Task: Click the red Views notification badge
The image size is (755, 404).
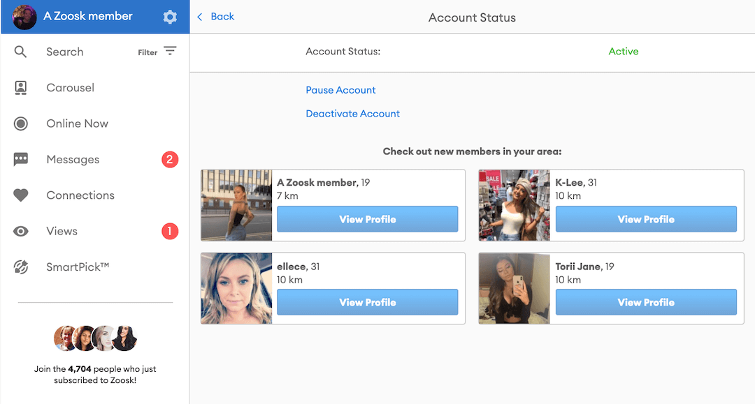Action: [x=170, y=232]
